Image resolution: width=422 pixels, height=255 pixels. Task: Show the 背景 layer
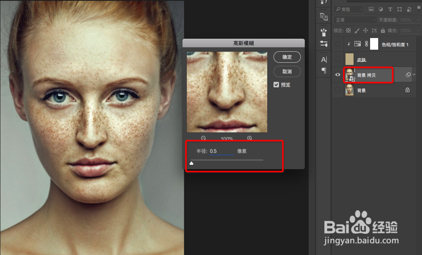click(338, 90)
